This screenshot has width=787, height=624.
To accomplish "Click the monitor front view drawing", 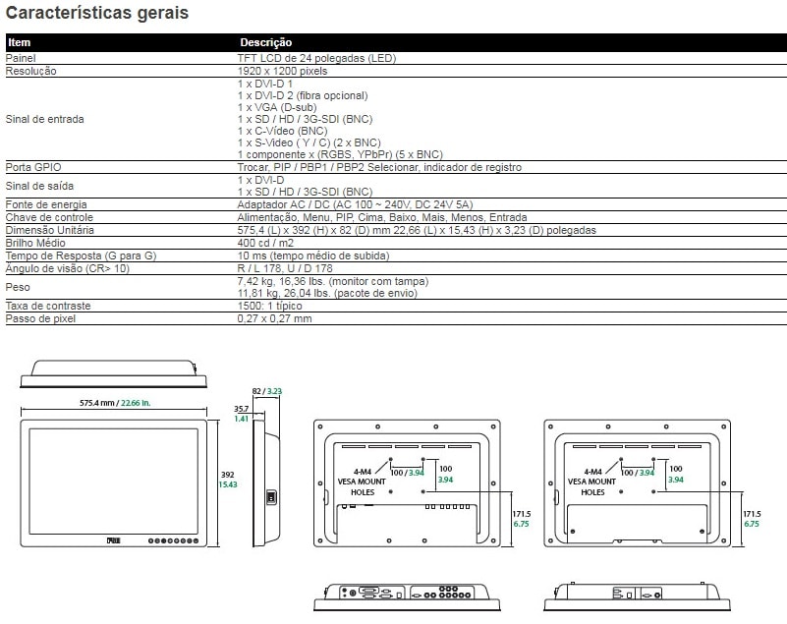I will (x=113, y=482).
